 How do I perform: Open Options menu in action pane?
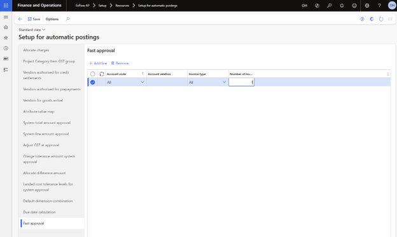pos(52,19)
